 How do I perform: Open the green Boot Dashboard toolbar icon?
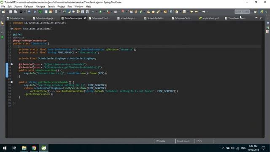tap(40, 12)
